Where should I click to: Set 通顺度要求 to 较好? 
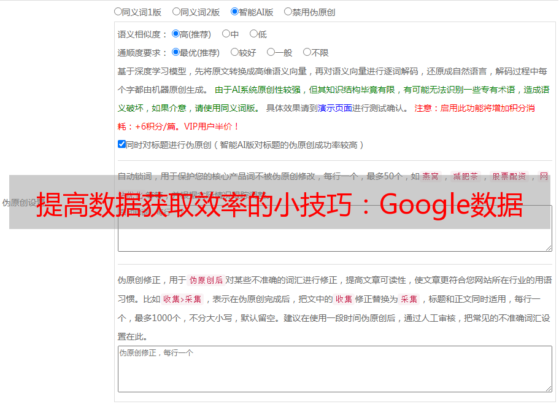234,52
